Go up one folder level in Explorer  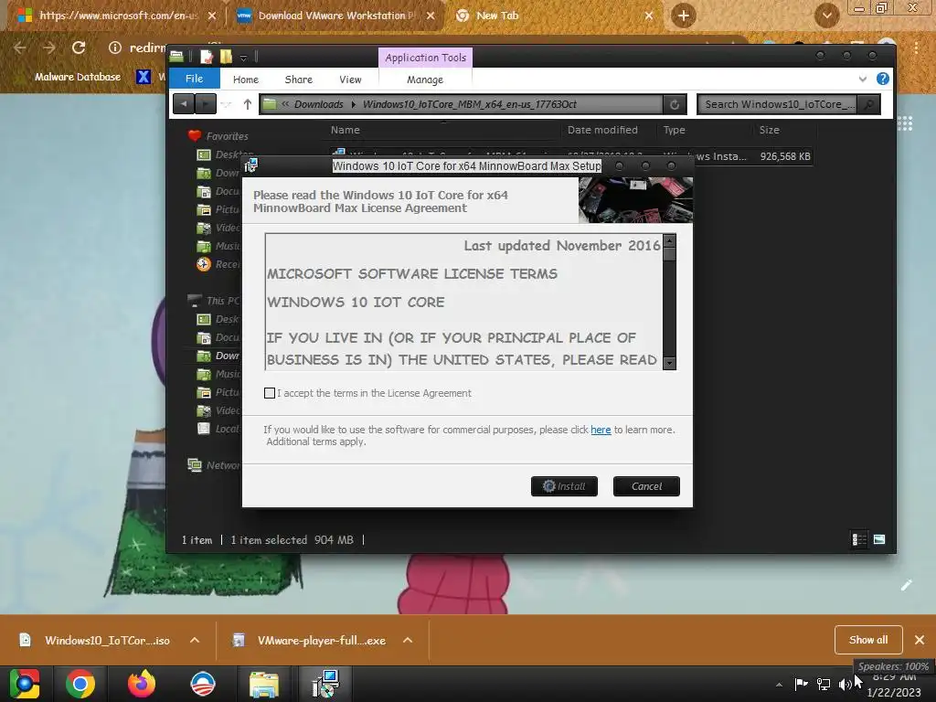click(247, 104)
